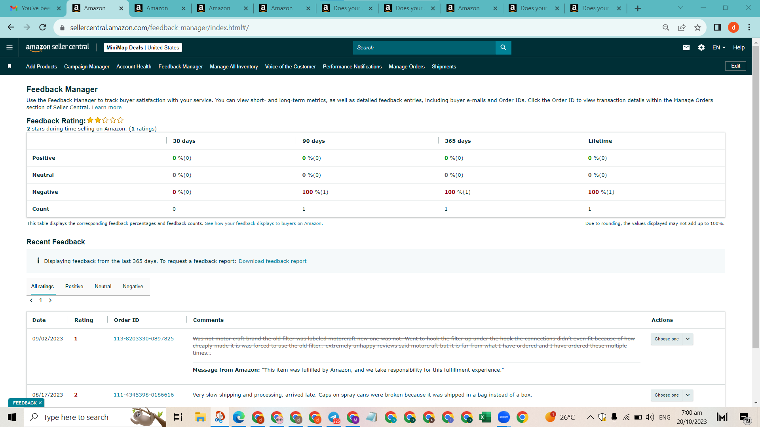Open Microsoft Edge from taskbar
This screenshot has height=427, width=760.
click(x=238, y=417)
